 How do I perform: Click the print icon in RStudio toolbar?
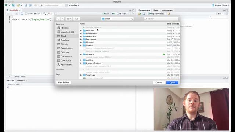(x=35, y=5)
